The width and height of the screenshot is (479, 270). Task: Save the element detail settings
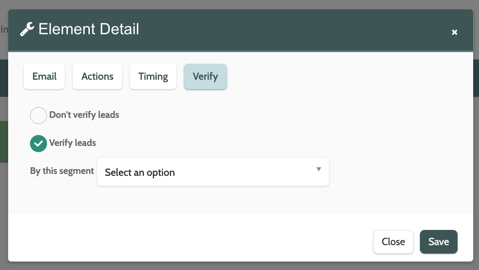click(x=439, y=242)
